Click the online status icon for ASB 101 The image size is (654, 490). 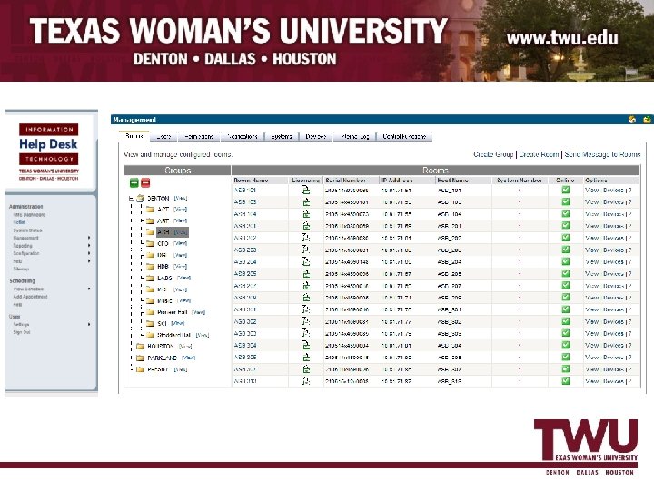[566, 190]
